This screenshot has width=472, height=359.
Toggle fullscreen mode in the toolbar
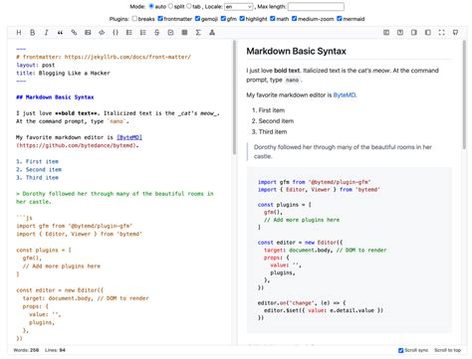pyautogui.click(x=441, y=33)
